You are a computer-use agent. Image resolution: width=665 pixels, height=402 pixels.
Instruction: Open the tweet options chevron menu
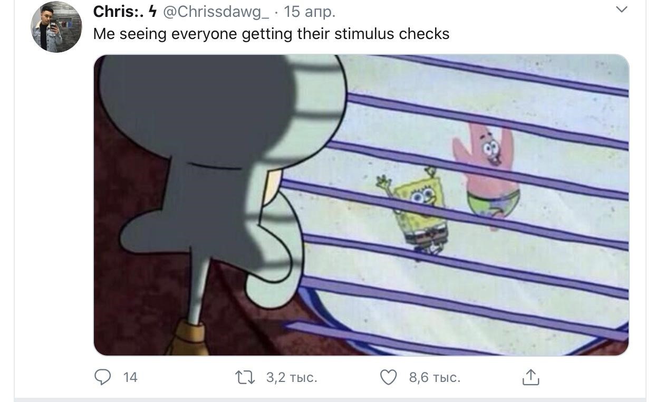622,9
